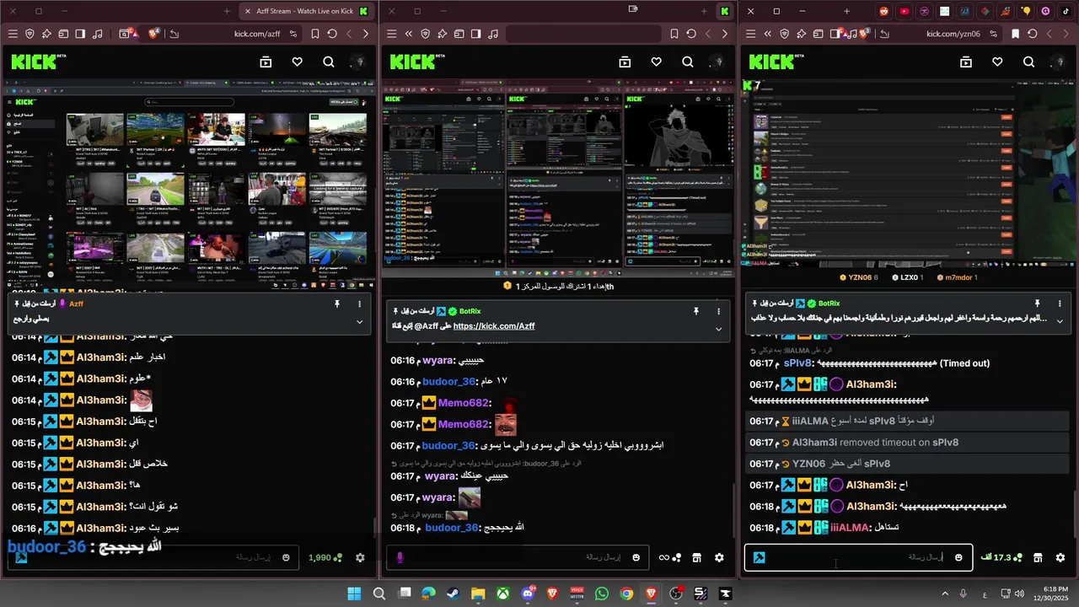
Task: Expand BotRix pinned message in yzn06 window
Action: pyautogui.click(x=1060, y=321)
